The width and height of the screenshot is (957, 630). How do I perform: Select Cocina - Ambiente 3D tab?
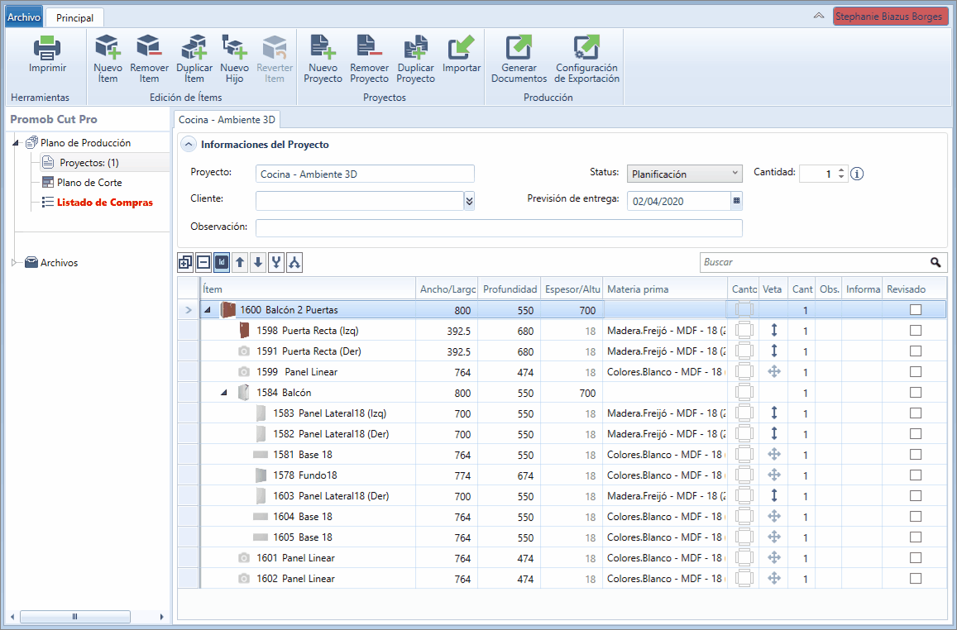(227, 120)
